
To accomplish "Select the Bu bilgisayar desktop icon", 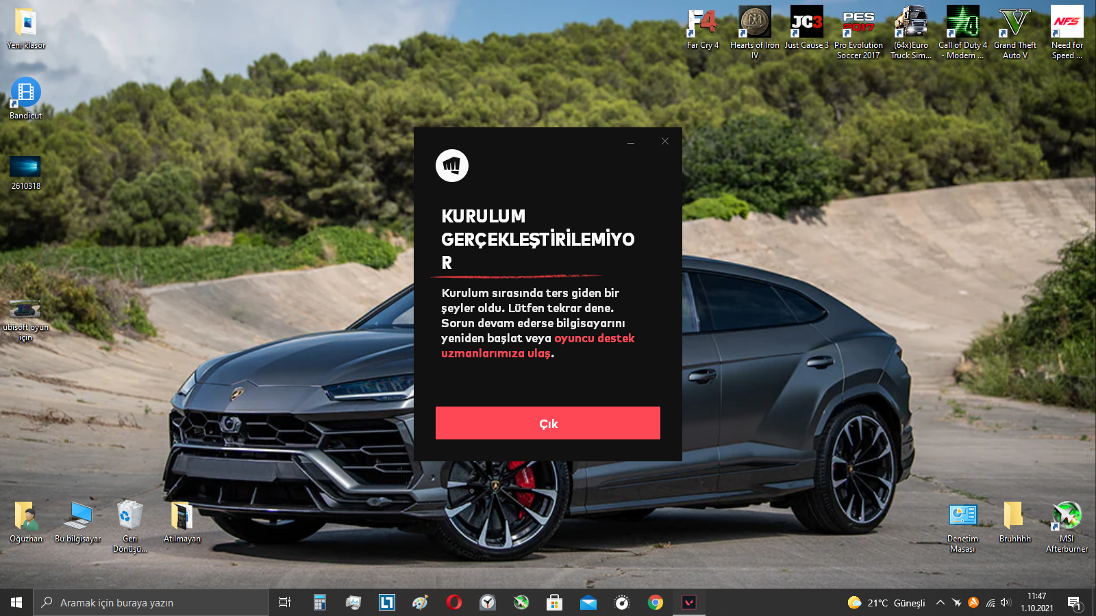I will [x=78, y=522].
